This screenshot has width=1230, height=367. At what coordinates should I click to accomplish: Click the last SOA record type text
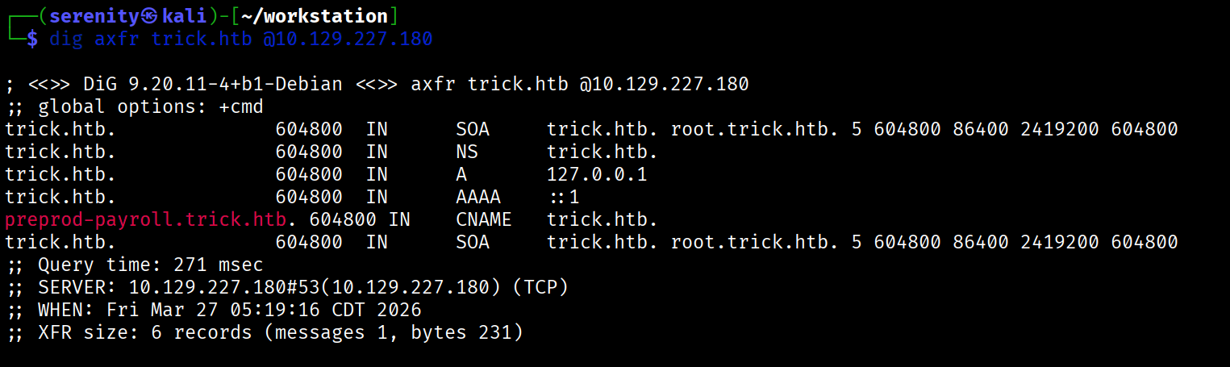click(473, 242)
